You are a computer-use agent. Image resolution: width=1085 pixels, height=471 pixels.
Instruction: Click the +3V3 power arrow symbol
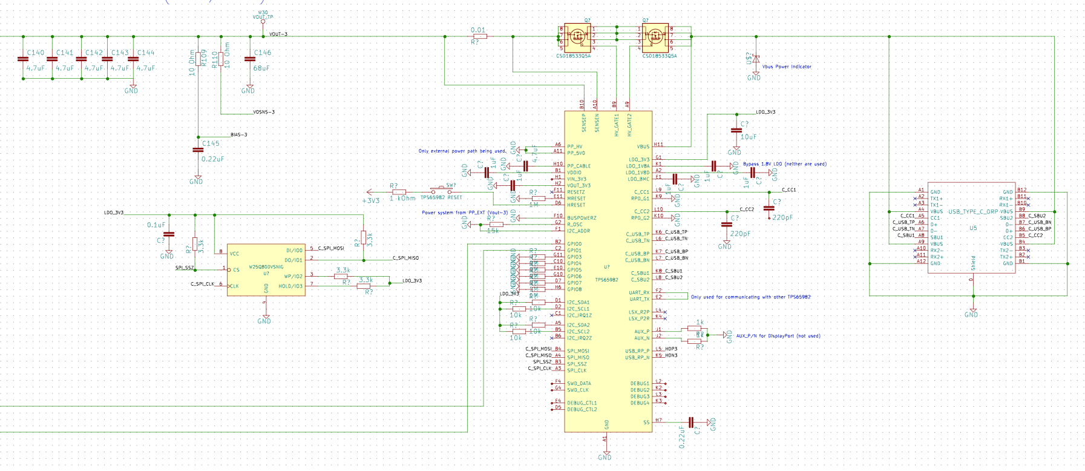click(x=369, y=191)
